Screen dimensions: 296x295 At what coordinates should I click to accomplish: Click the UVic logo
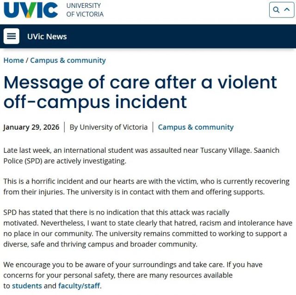click(x=31, y=10)
